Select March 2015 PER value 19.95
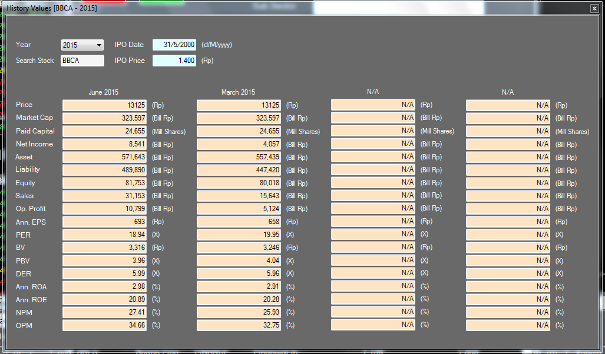605x354 pixels. pos(239,235)
